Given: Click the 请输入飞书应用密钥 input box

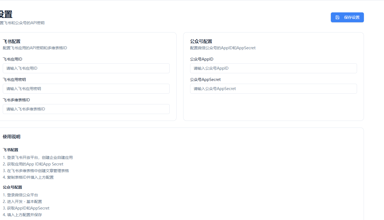Looking at the screenshot, I should pos(86,89).
